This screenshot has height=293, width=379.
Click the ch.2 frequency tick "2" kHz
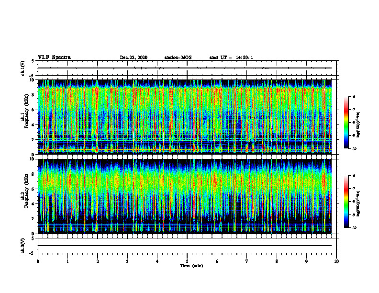coord(33,219)
